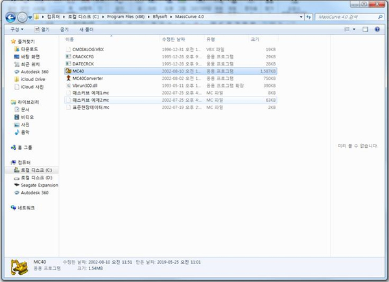The height and width of the screenshot is (282, 389).
Task: Toggle the preview pane icon
Action: (365, 29)
